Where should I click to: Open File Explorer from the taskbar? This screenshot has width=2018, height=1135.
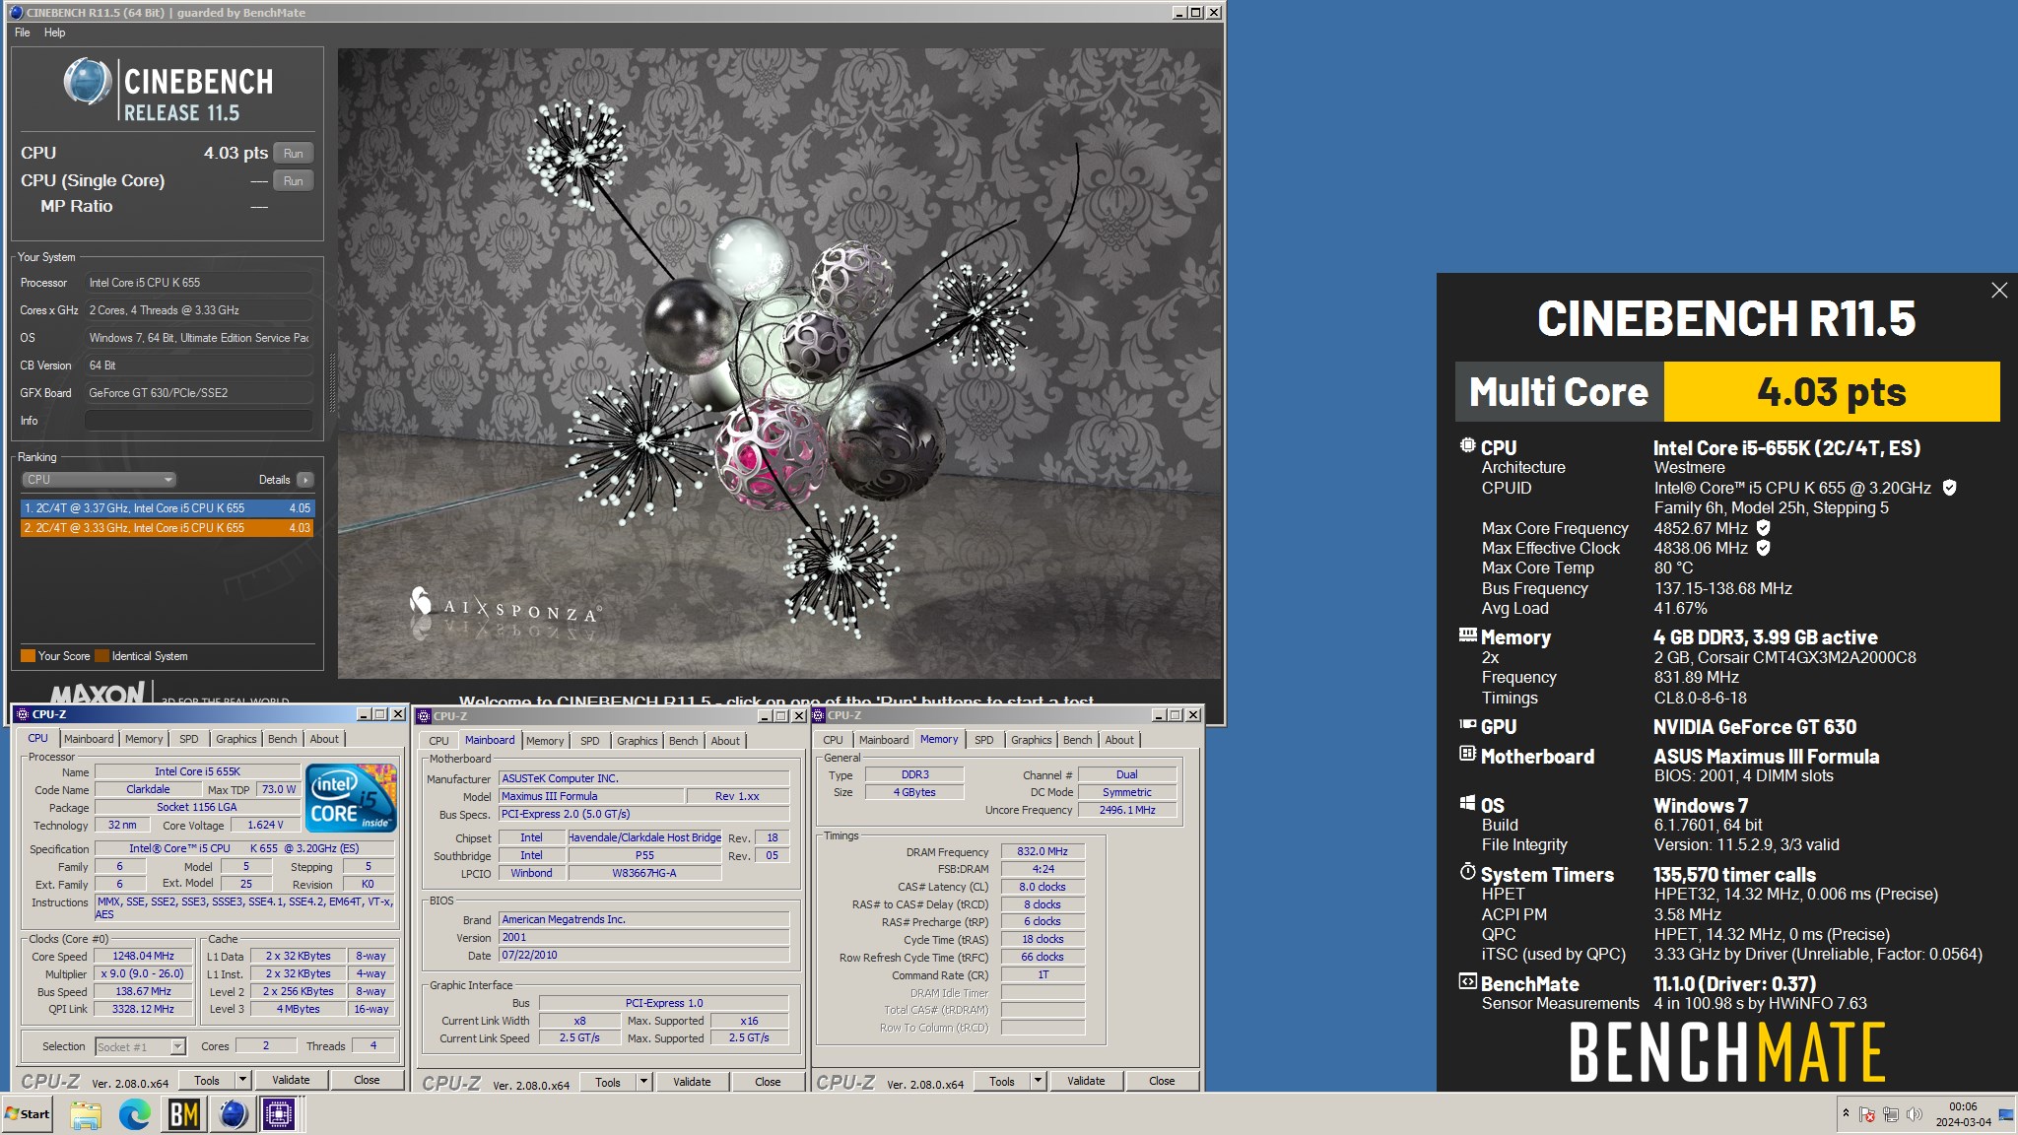[86, 1114]
